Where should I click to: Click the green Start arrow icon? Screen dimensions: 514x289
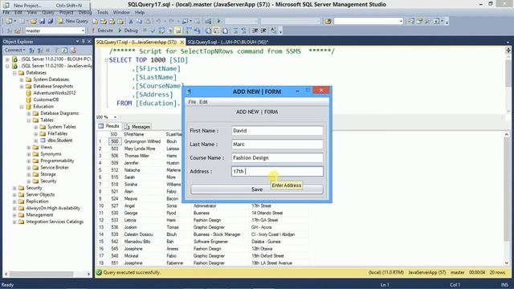pos(218,22)
